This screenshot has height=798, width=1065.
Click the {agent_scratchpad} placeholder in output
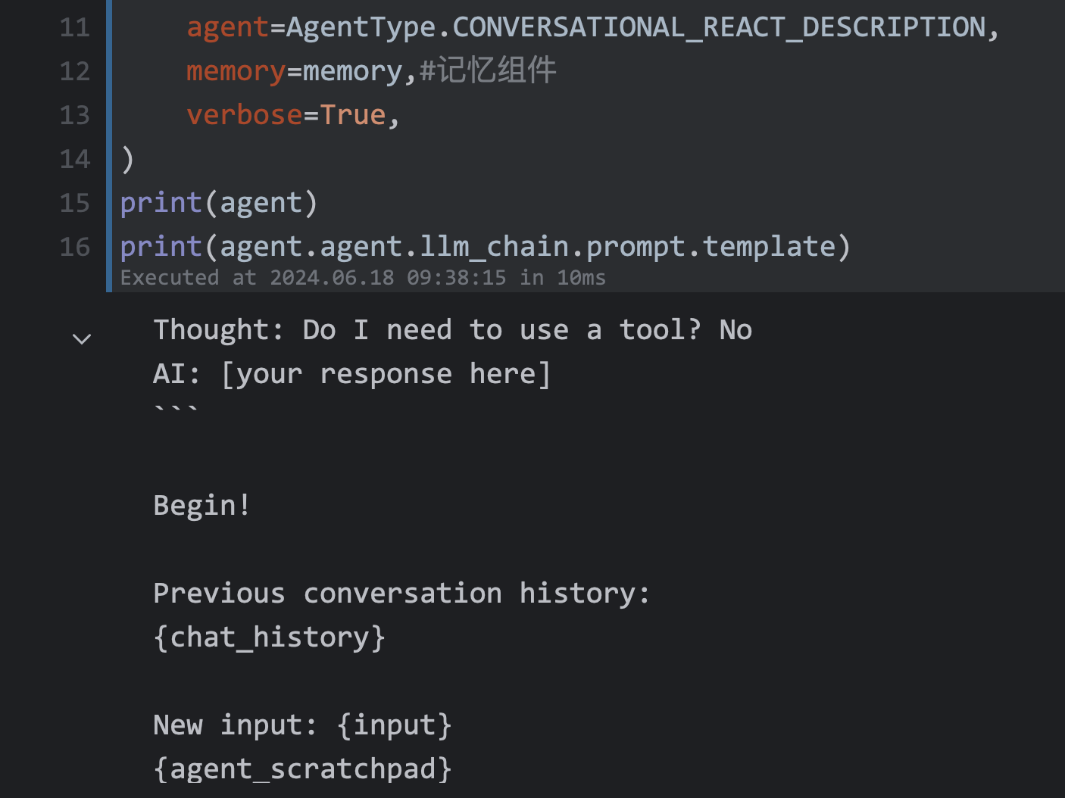tap(302, 770)
